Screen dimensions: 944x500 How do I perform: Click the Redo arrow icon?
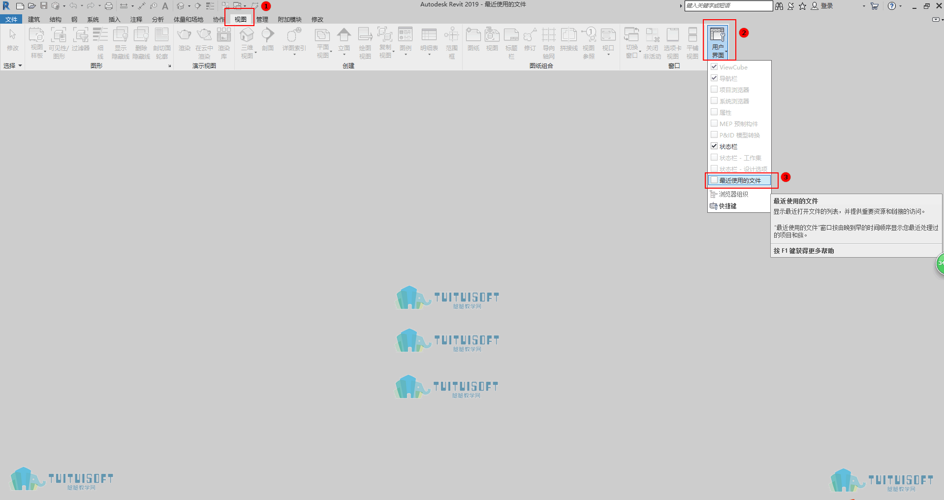click(x=91, y=6)
